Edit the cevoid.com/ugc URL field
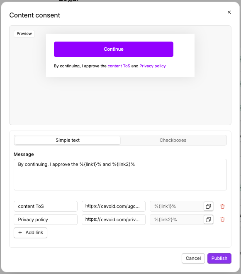 click(114, 206)
